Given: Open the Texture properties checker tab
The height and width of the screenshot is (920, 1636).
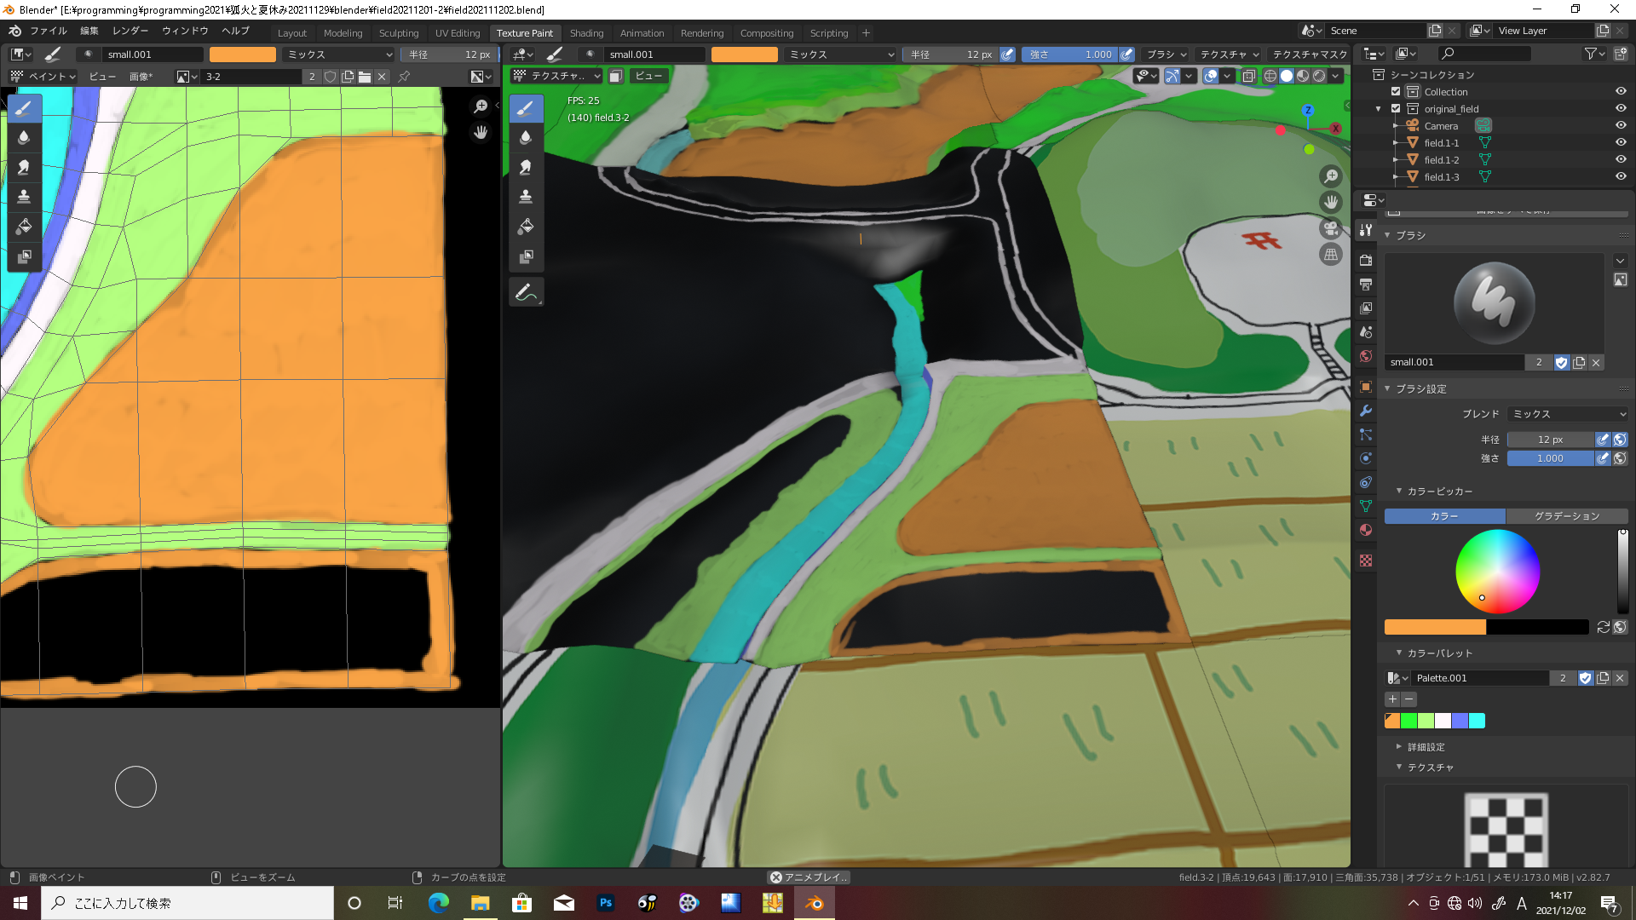Looking at the screenshot, I should point(1366,561).
